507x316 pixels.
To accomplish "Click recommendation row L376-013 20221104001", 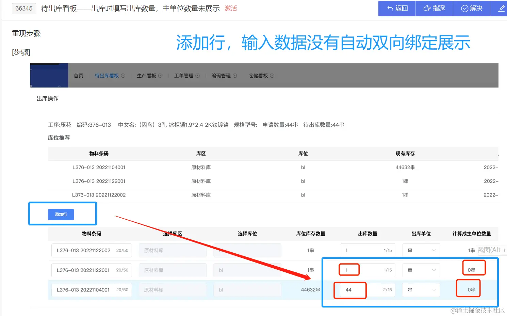I will (x=273, y=167).
